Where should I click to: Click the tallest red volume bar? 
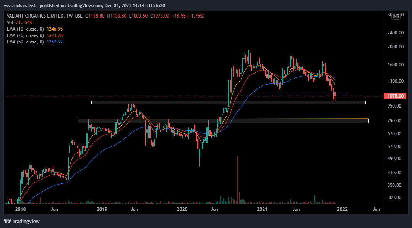coord(238,180)
